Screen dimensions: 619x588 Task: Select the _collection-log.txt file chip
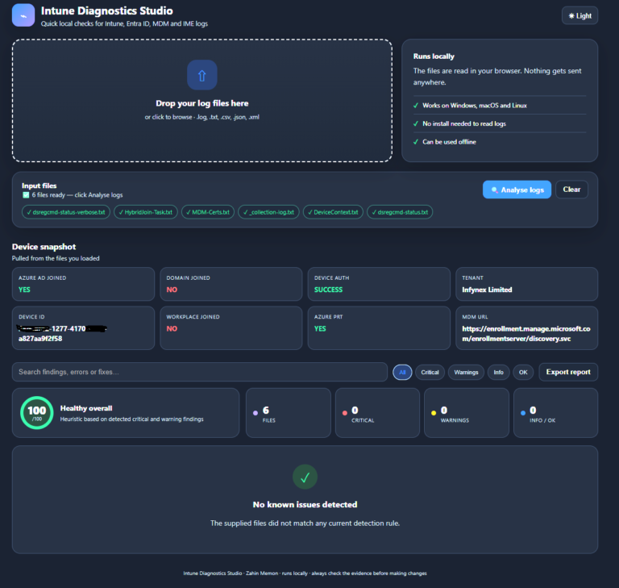tap(269, 212)
